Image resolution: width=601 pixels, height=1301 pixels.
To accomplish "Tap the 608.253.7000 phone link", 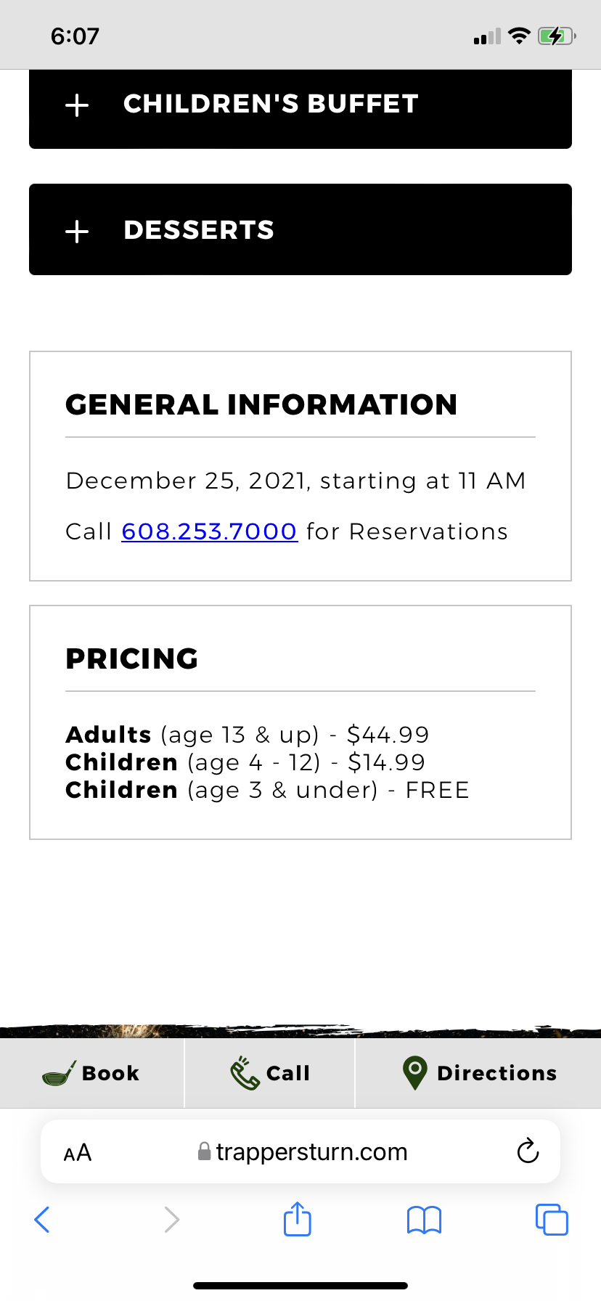I will pyautogui.click(x=209, y=531).
